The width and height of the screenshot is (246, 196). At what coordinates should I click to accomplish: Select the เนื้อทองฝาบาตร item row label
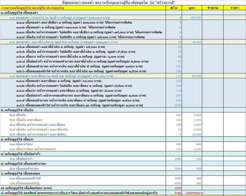pyautogui.click(x=22, y=169)
